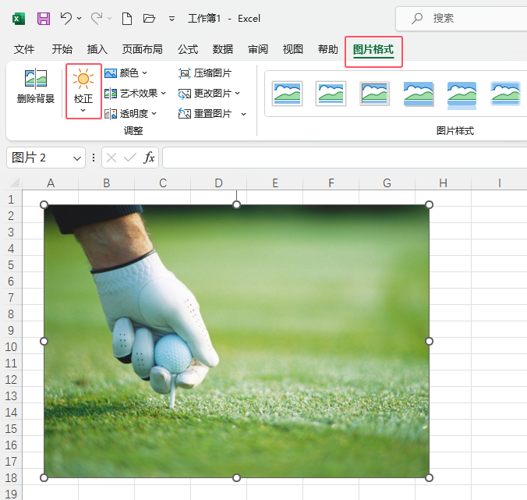The image size is (527, 500).
Task: Apply the fourth picture style with drop shadow
Action: tap(418, 94)
